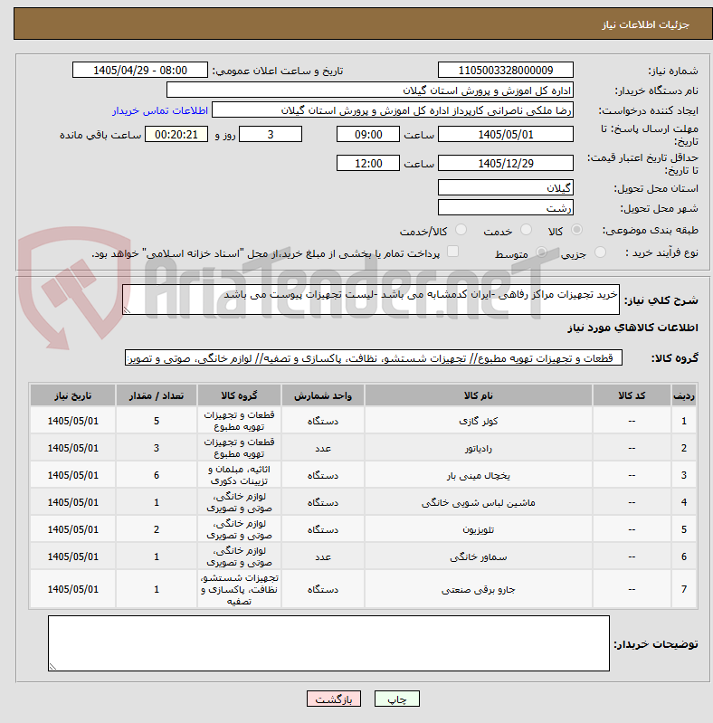Click the گروه کالا field
Viewport: 713px width, 723px height.
(x=374, y=357)
